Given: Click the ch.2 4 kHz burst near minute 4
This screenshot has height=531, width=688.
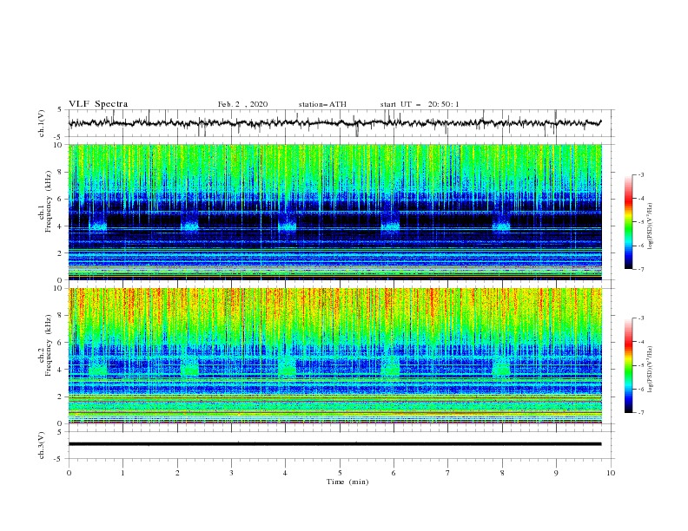Looking at the screenshot, I should point(288,367).
